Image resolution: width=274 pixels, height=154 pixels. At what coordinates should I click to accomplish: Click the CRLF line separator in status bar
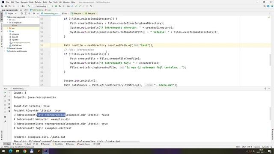pos(244,147)
